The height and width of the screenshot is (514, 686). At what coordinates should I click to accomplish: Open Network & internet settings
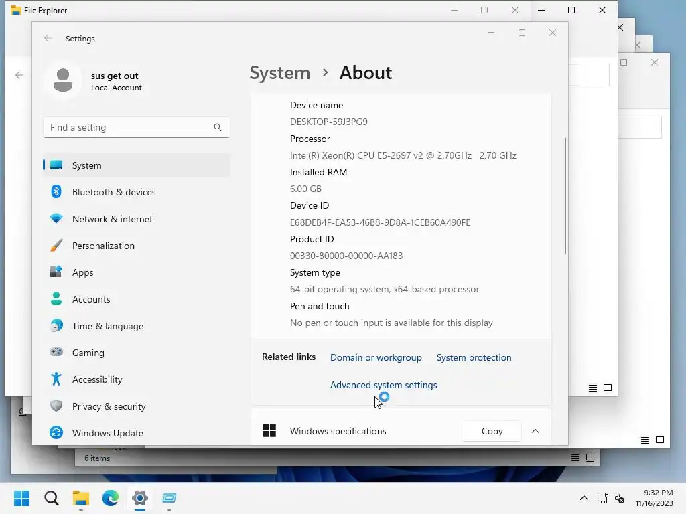pyautogui.click(x=136, y=219)
